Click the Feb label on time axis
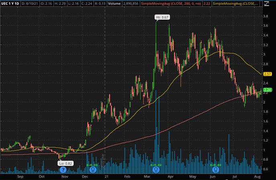Image resolution: width=276 pixels, height=180 pixels. point(127,176)
